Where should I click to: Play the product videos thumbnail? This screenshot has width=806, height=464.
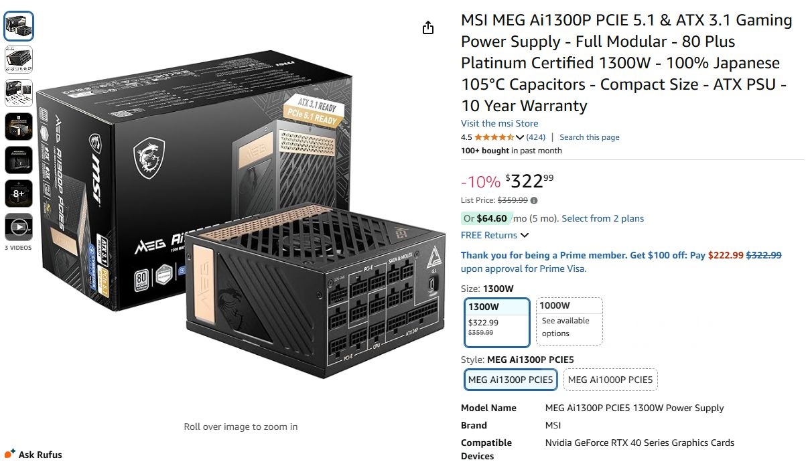coord(19,227)
